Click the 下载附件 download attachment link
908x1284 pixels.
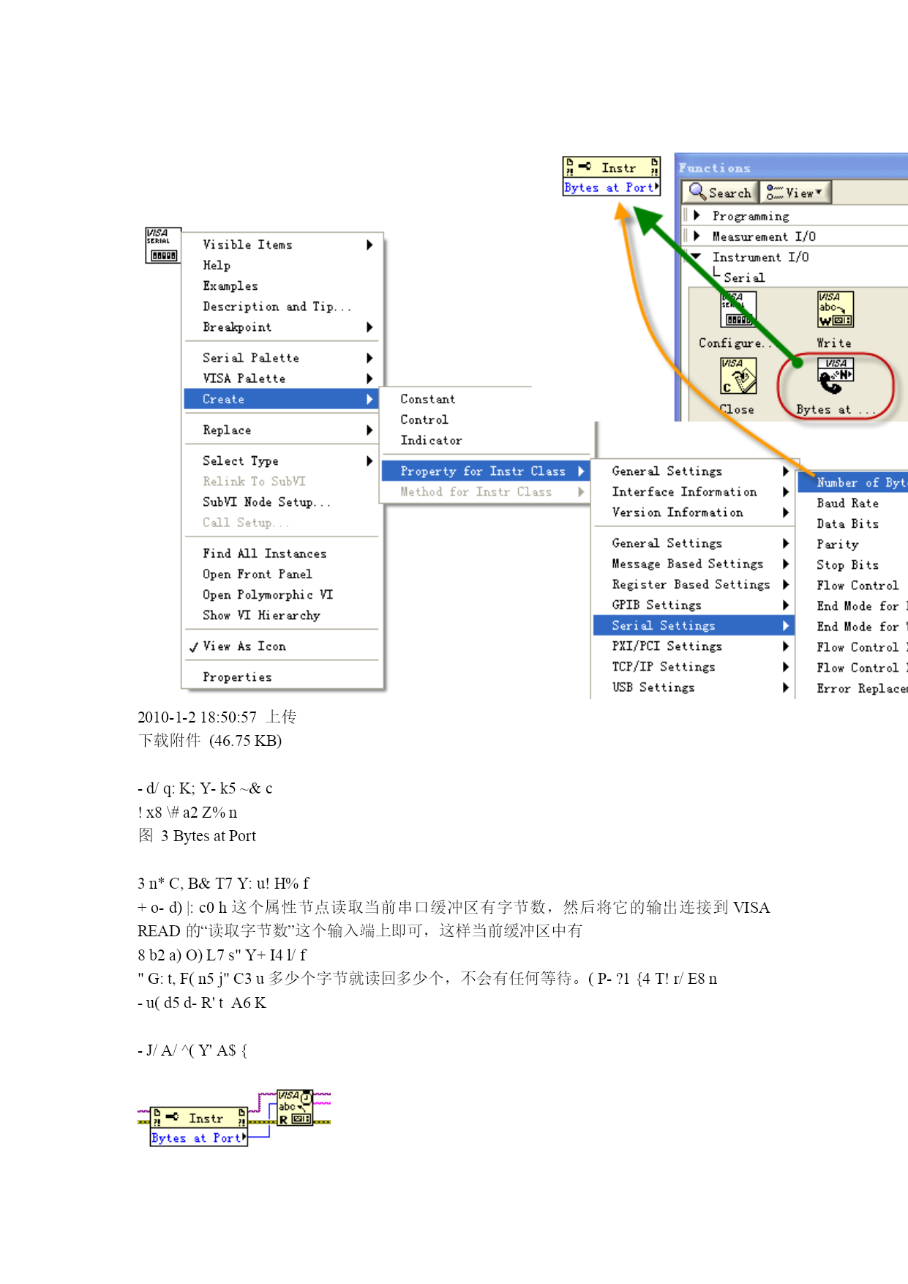[169, 740]
